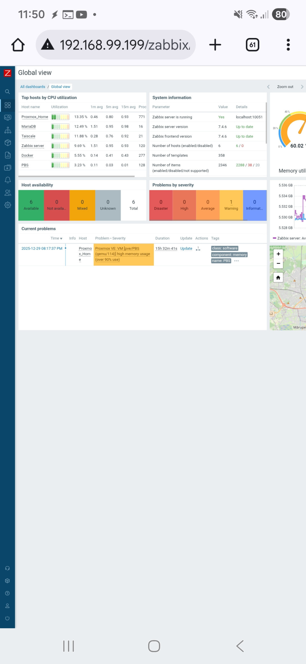
Task: Tap the Android home button
Action: (154, 646)
